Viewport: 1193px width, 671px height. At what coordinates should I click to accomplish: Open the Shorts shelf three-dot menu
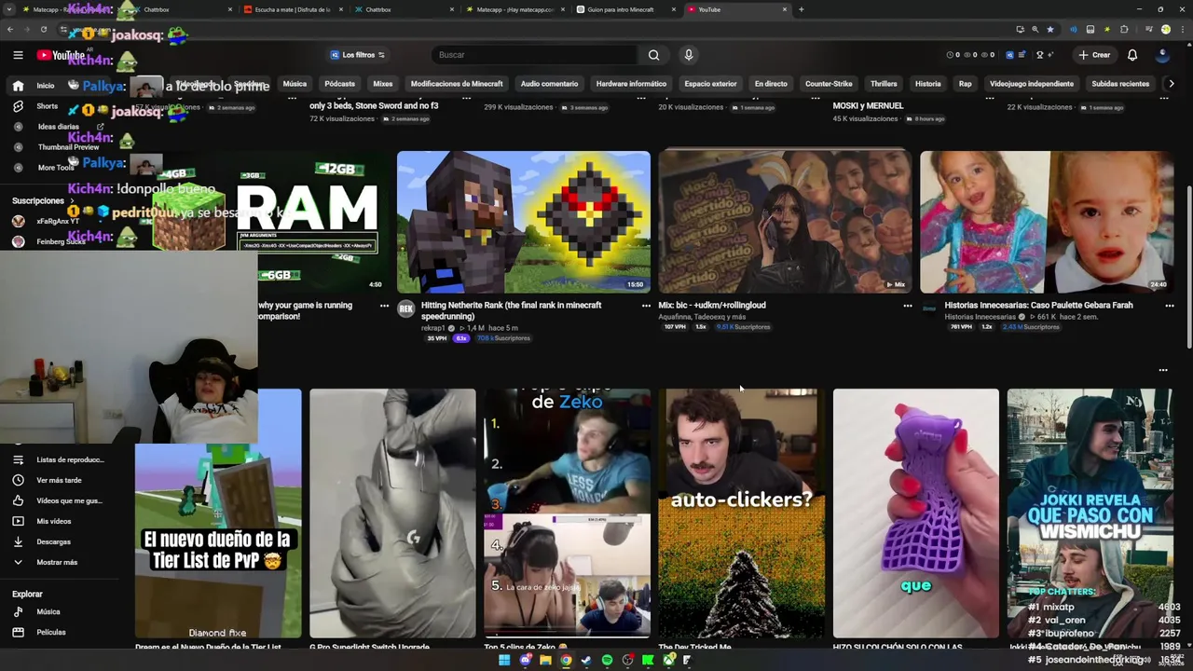point(1163,370)
